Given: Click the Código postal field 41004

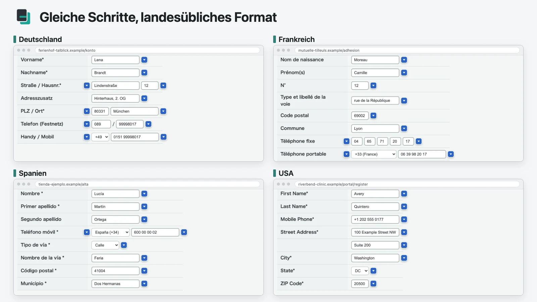Looking at the screenshot, I should tap(115, 271).
